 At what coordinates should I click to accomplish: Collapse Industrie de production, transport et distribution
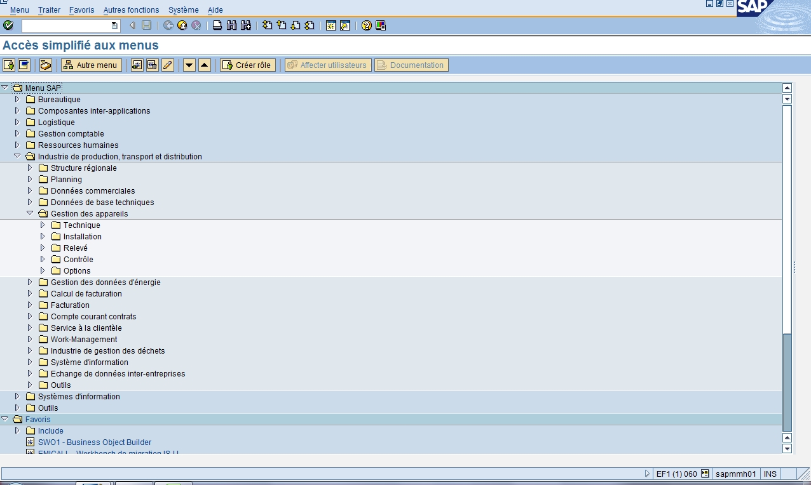pyautogui.click(x=17, y=156)
